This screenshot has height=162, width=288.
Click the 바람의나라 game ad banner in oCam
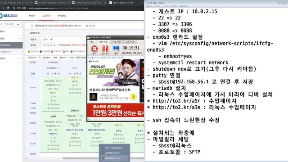pyautogui.click(x=114, y=73)
